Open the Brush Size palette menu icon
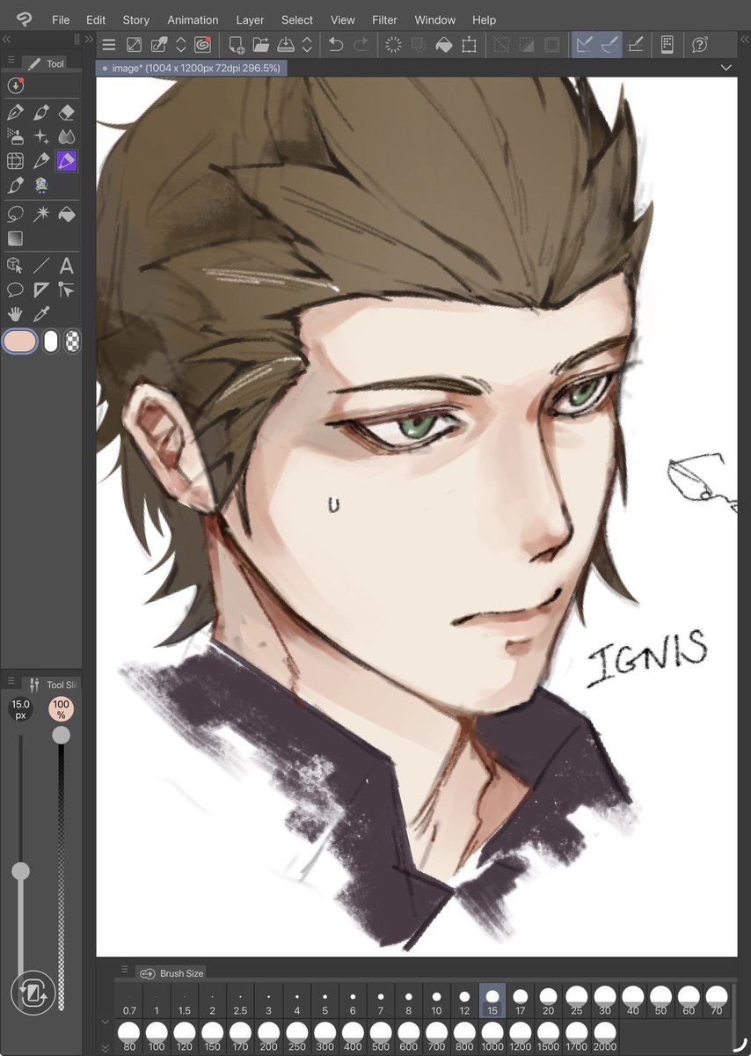Viewport: 751px width, 1056px height. coord(124,971)
